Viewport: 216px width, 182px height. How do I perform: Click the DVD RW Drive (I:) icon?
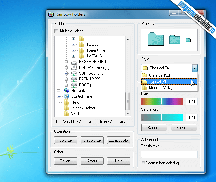click(x=74, y=68)
